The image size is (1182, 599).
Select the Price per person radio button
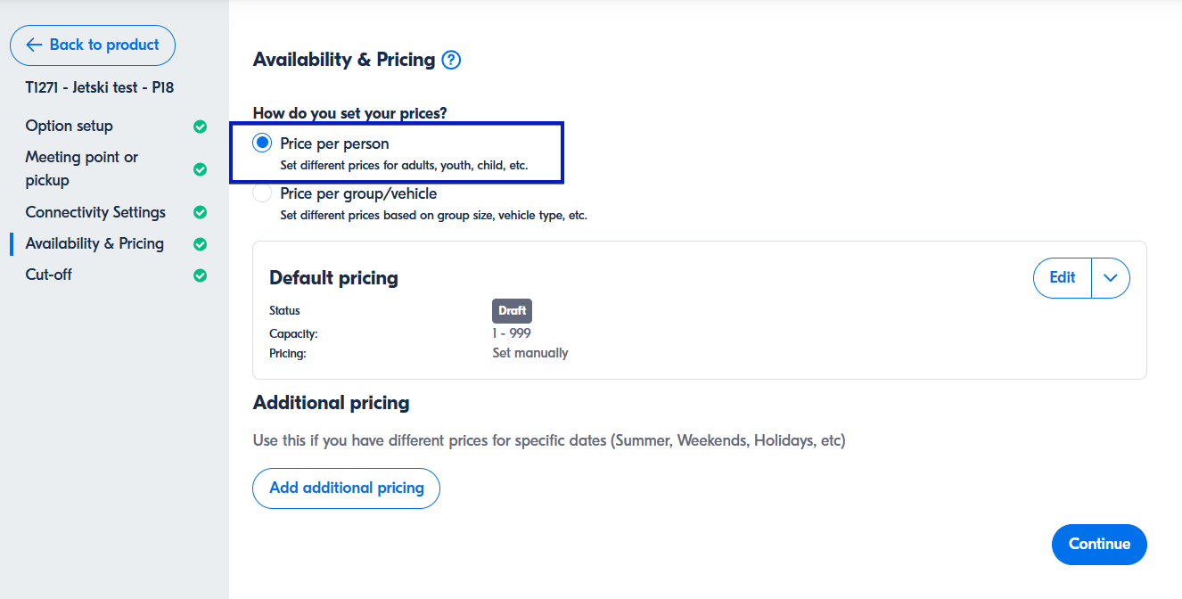click(x=262, y=144)
